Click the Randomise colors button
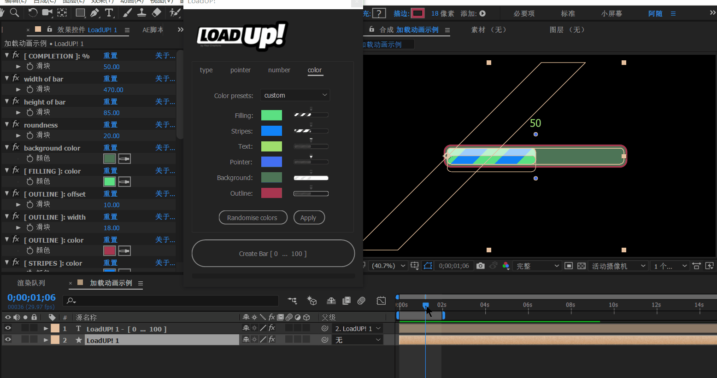This screenshot has width=717, height=378. (253, 217)
